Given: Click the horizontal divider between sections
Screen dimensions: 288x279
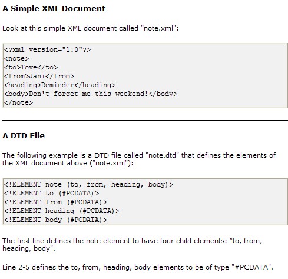Looking at the screenshot, I should (145, 120).
